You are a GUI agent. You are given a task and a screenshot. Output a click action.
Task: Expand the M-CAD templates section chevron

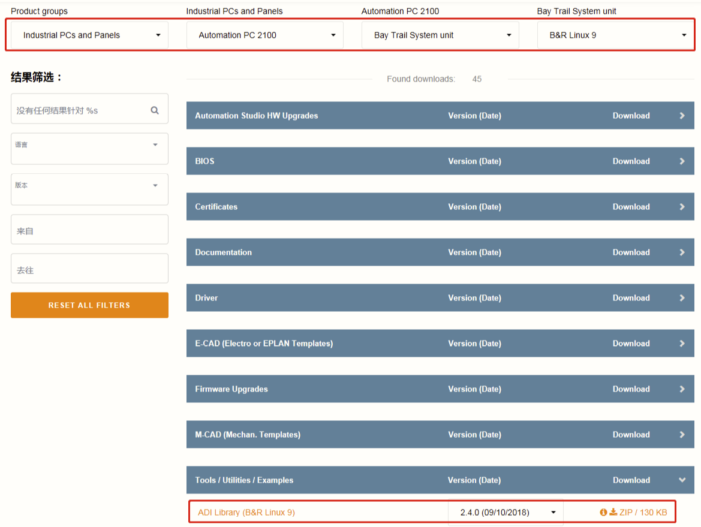[682, 435]
